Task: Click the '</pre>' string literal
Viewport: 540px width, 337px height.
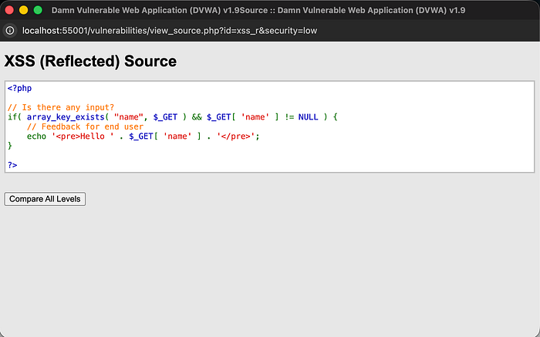Action: pyautogui.click(x=236, y=136)
